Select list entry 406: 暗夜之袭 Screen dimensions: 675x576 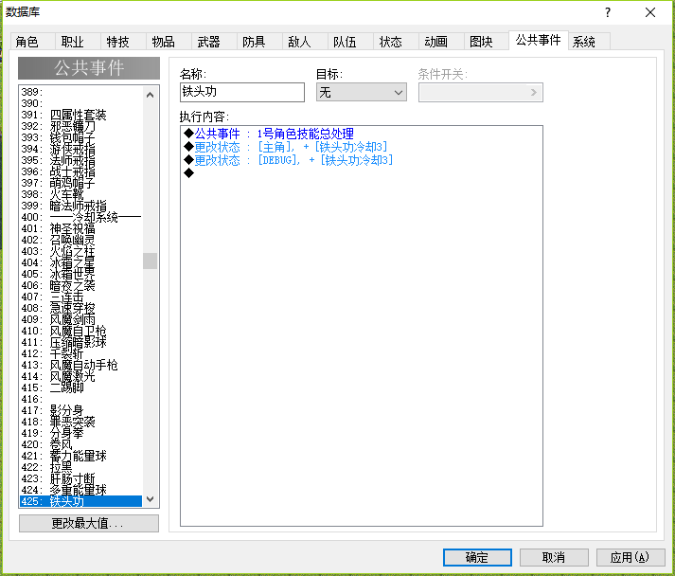pos(80,285)
